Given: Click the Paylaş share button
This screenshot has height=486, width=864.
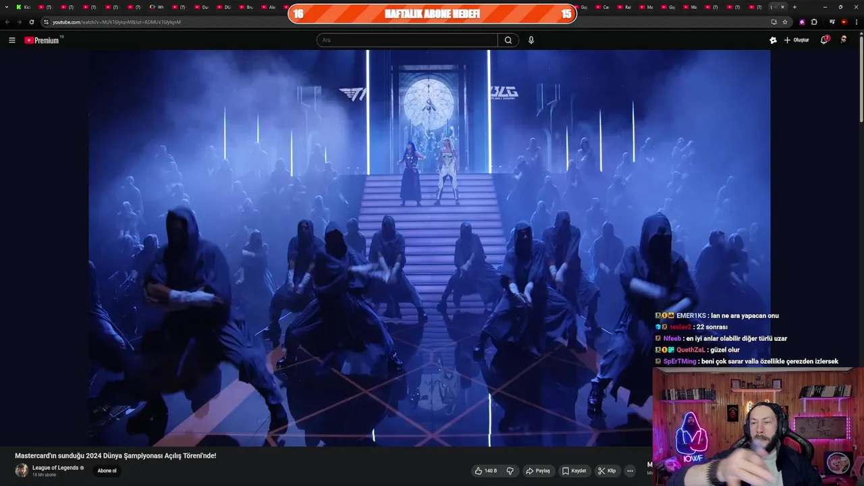Looking at the screenshot, I should (x=538, y=470).
